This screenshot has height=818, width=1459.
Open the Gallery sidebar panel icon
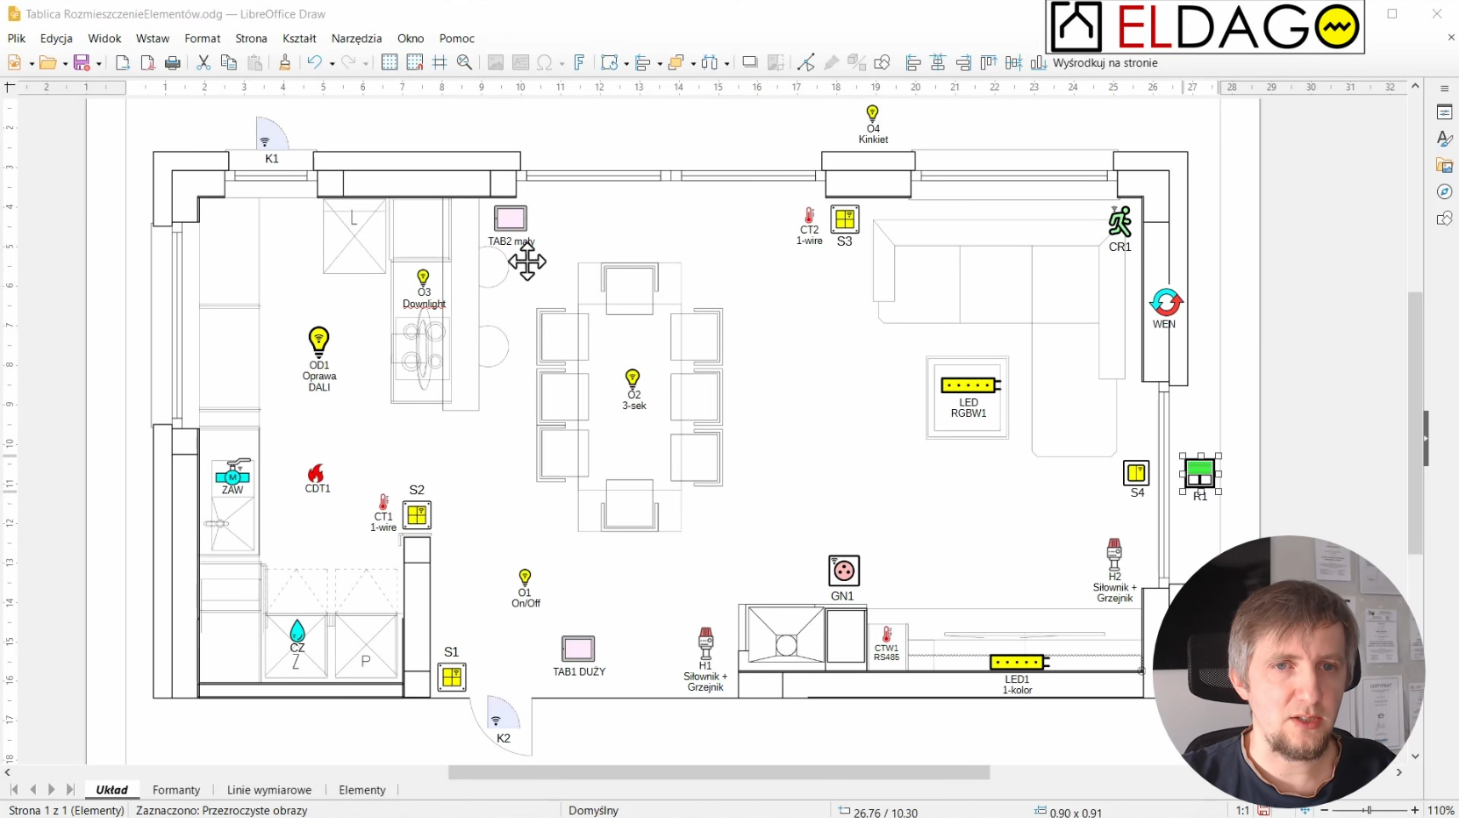(x=1444, y=166)
